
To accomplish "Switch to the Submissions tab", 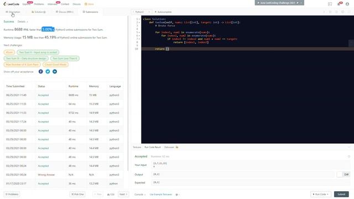I will coord(90,12).
